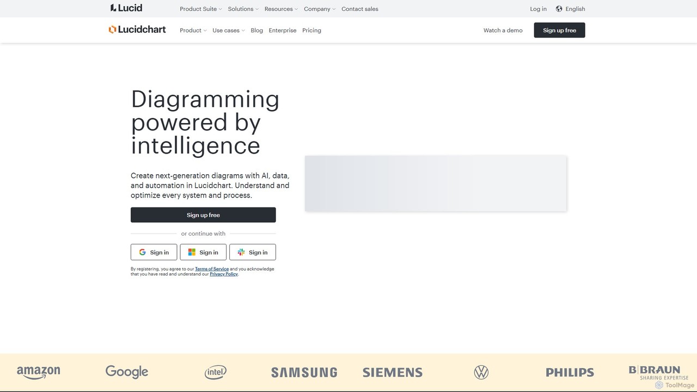
Task: Click the Amazon logo
Action: (x=39, y=372)
